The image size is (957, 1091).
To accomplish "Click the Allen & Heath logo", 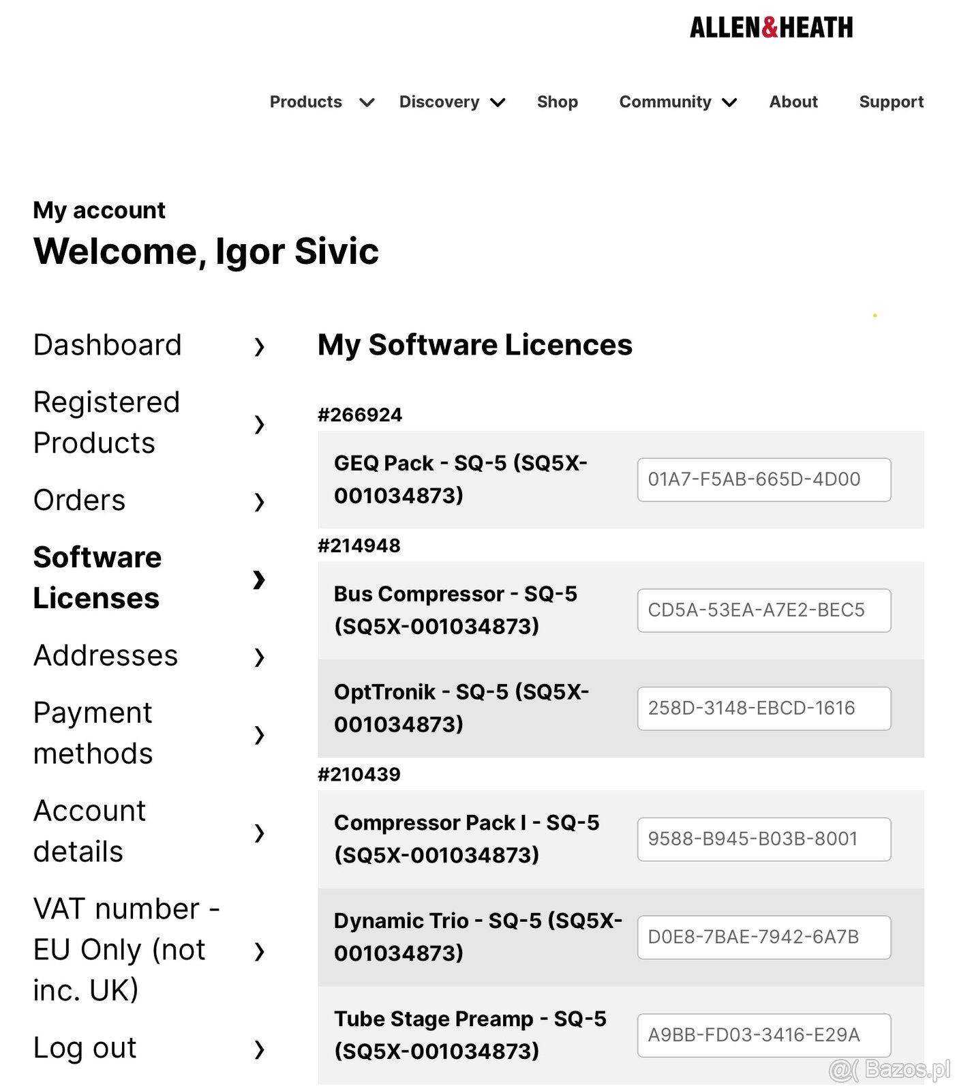I will 771,27.
